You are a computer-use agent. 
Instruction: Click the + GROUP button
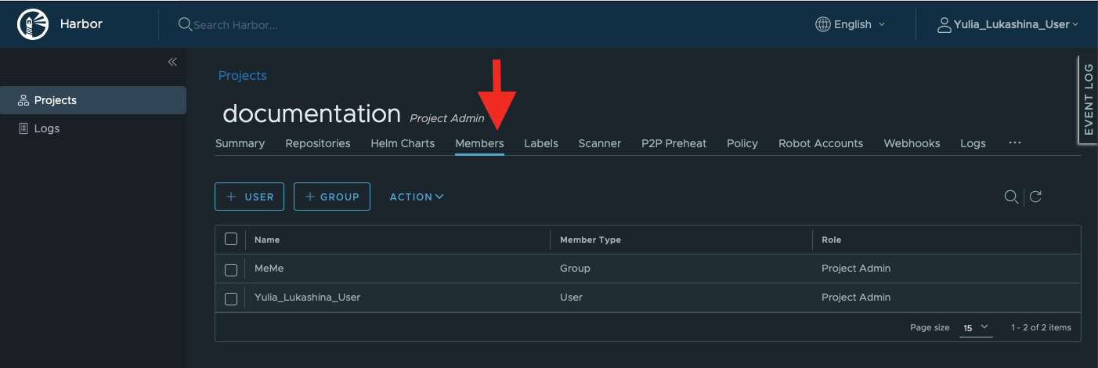click(x=331, y=197)
